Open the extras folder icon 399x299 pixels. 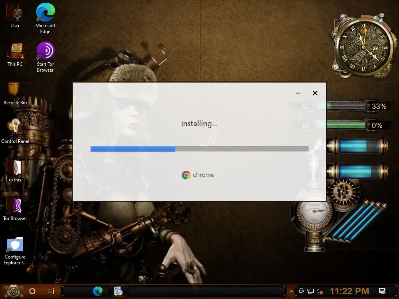point(15,171)
